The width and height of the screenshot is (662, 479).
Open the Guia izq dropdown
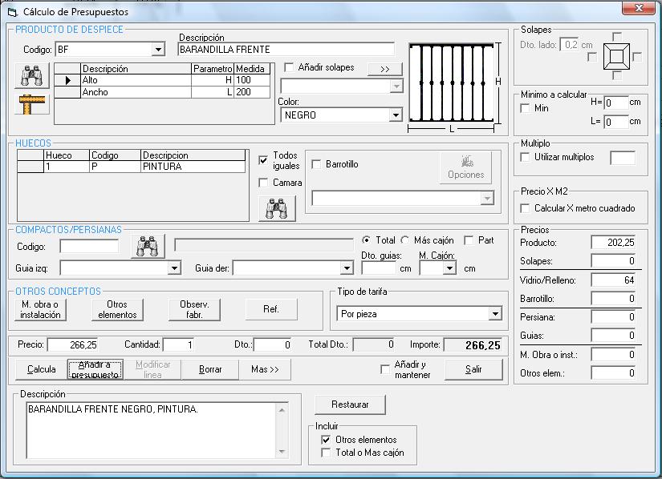click(x=174, y=268)
